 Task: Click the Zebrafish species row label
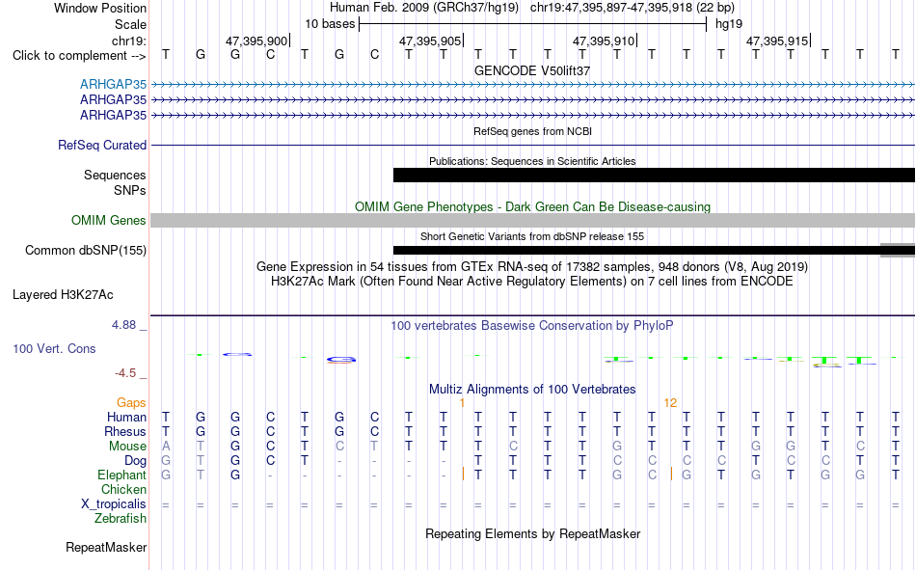point(121,519)
